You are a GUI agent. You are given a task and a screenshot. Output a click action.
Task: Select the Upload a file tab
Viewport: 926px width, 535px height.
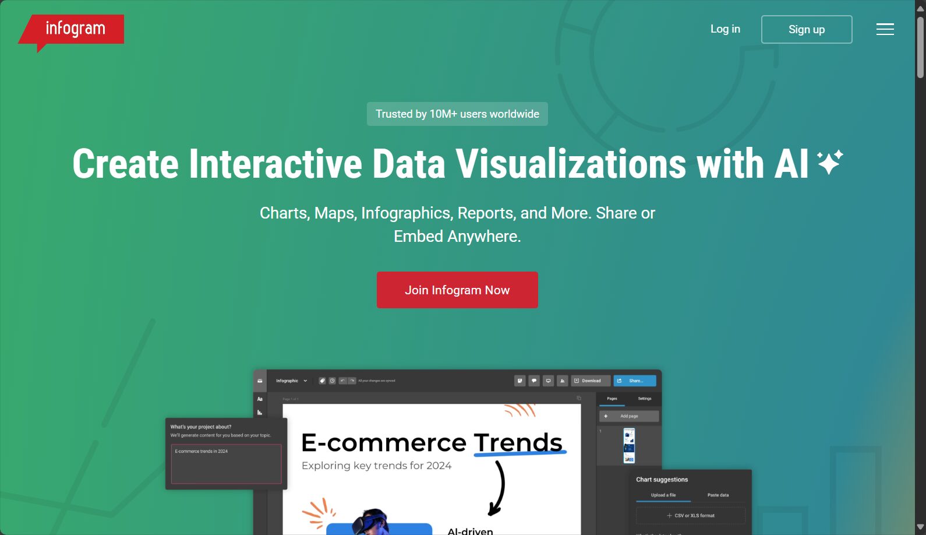click(x=663, y=495)
